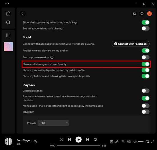Open the BTS artist link

(19, 144)
